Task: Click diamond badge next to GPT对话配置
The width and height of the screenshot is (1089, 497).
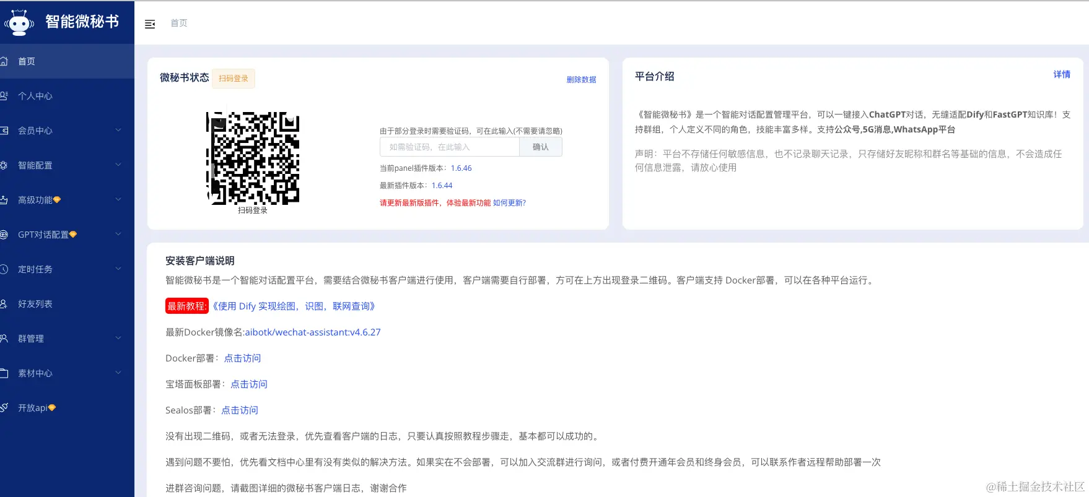Action: tap(73, 235)
